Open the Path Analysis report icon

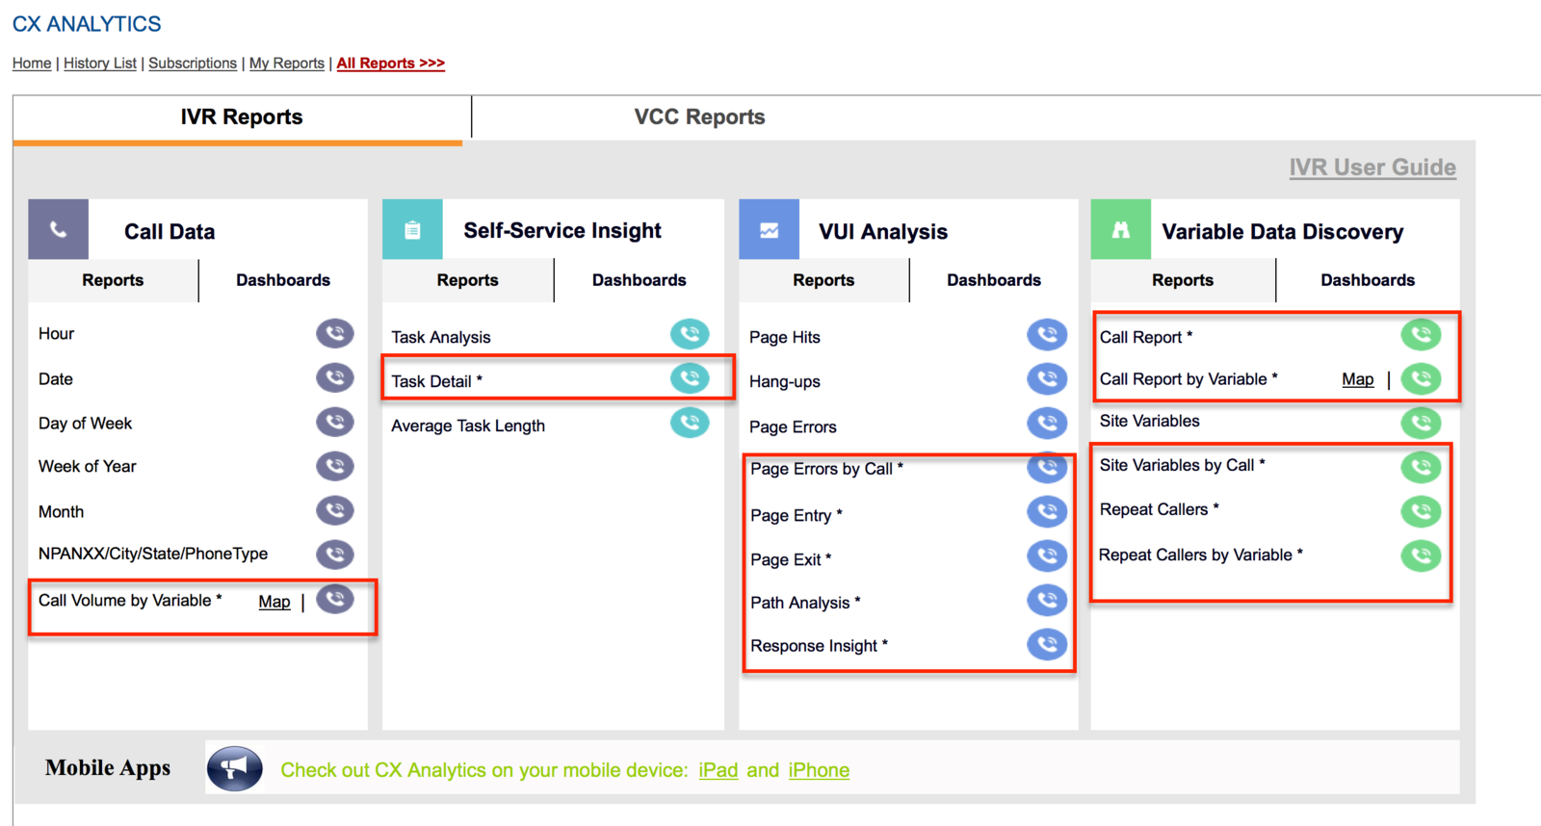(x=1047, y=600)
